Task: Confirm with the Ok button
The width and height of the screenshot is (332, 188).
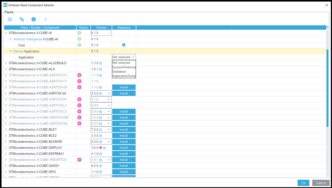Action: 303,183
